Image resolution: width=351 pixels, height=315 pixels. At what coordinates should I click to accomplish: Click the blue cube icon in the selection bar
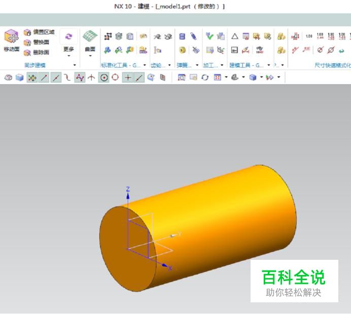pos(20,77)
